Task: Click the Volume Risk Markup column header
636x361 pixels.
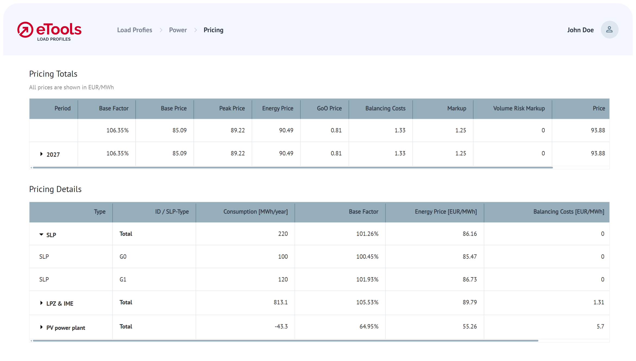Action: (519, 108)
